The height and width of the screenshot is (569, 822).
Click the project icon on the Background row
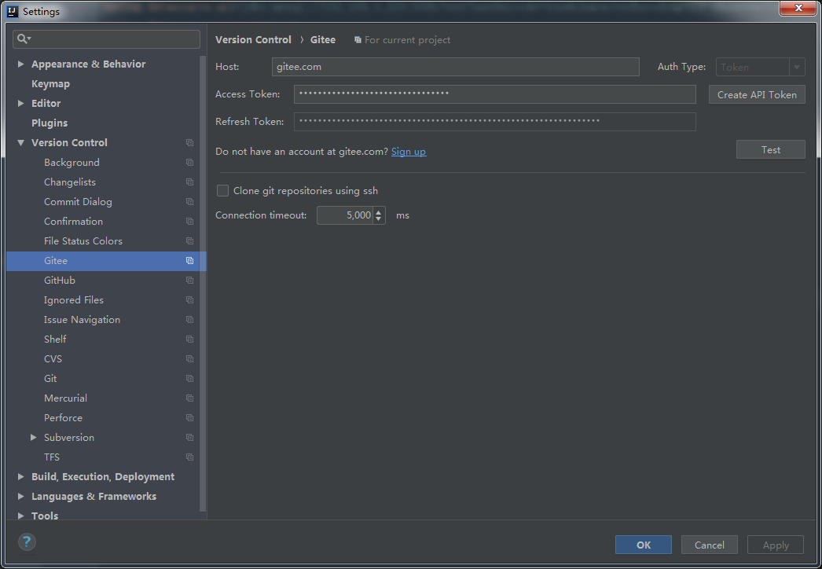[189, 163]
